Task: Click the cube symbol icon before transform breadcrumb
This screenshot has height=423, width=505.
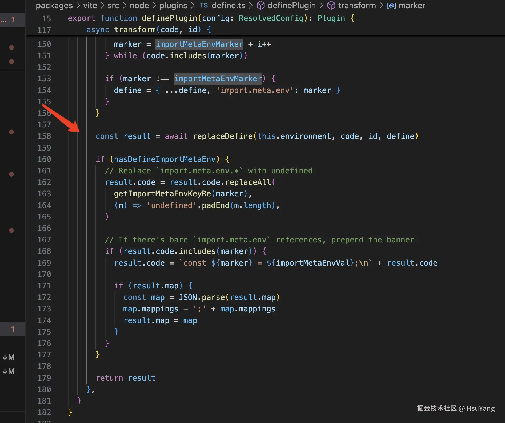Action: 331,5
